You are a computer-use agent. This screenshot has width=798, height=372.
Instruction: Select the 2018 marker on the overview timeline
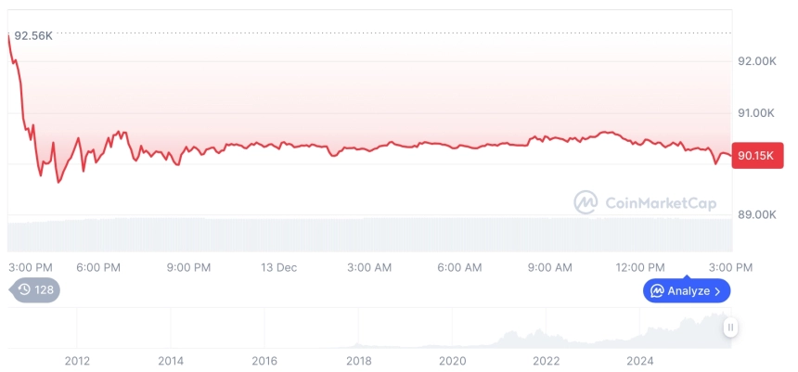click(x=359, y=361)
